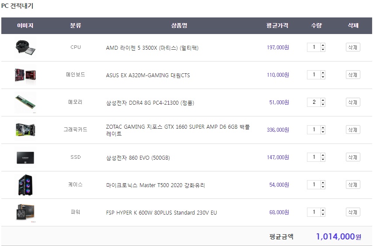Select product name 마이크로닉스 Master T500 2020
This screenshot has width=373, height=246.
pyautogui.click(x=155, y=185)
